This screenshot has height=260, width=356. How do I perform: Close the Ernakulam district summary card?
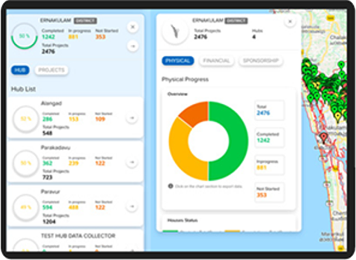(133, 26)
